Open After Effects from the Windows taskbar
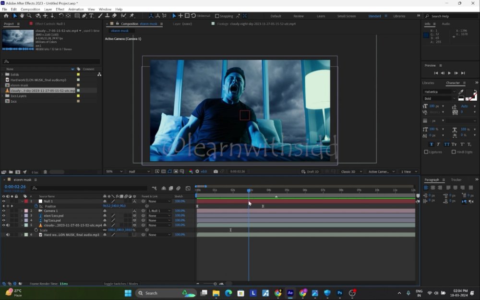480x300 pixels. pyautogui.click(x=290, y=293)
